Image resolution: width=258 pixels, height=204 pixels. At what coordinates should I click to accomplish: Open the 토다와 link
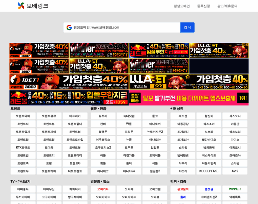pos(49,148)
